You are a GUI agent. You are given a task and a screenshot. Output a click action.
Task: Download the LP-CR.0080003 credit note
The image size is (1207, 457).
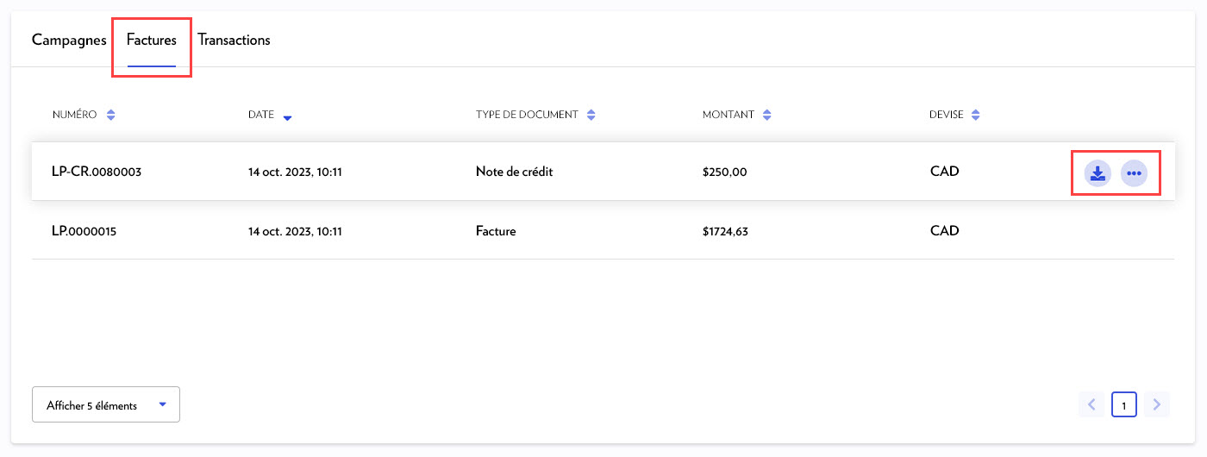pos(1098,173)
